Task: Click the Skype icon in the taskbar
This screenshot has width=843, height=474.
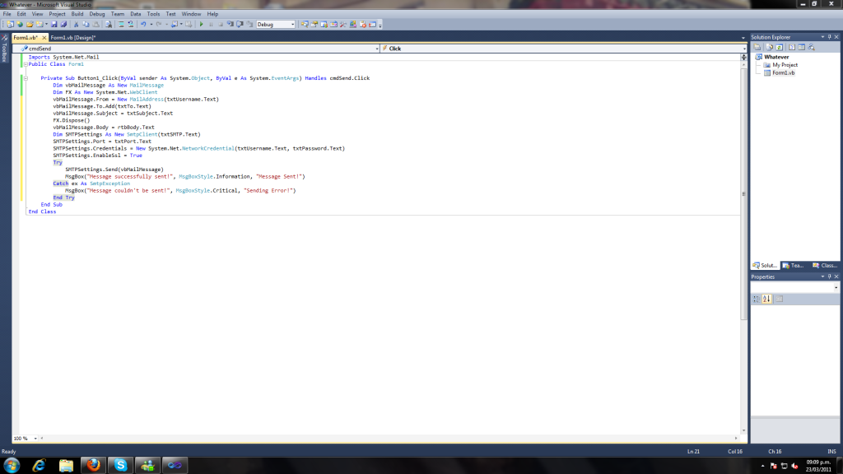Action: [x=121, y=465]
